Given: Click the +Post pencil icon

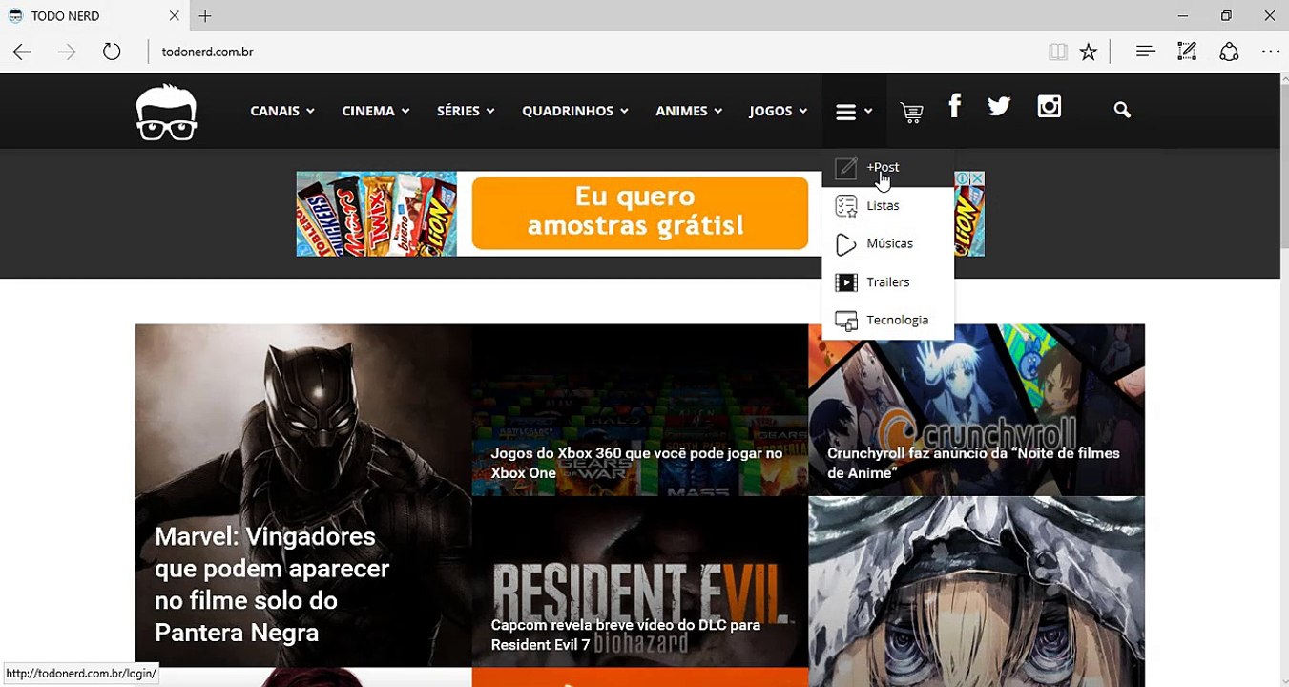Looking at the screenshot, I should 846,169.
